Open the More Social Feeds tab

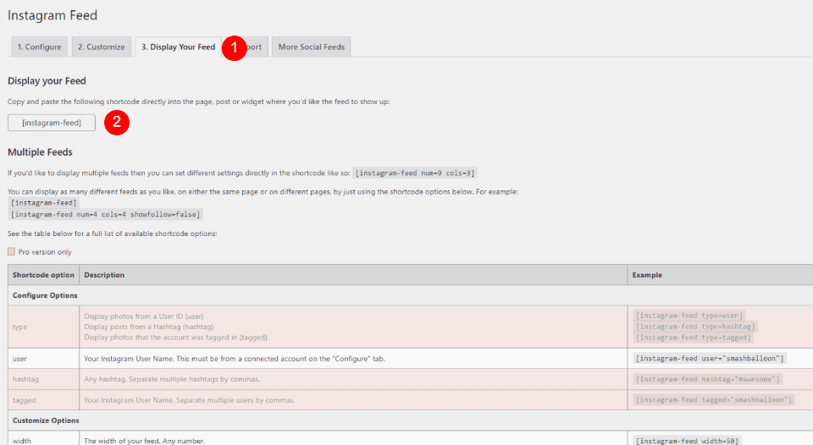[x=311, y=47]
